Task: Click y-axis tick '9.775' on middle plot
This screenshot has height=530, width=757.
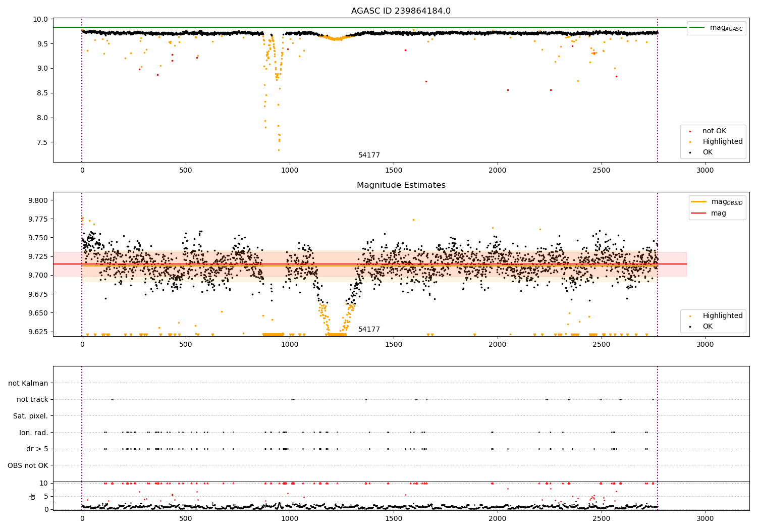Action: click(x=38, y=219)
